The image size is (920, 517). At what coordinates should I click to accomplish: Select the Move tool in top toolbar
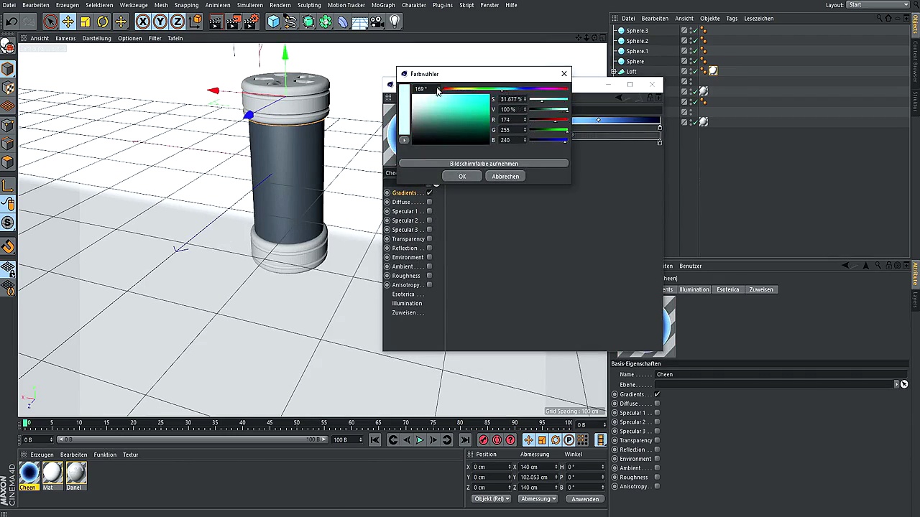pyautogui.click(x=68, y=22)
